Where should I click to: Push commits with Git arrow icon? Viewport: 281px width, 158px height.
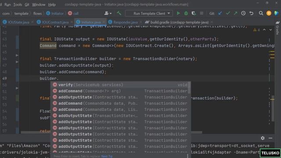tap(235, 13)
